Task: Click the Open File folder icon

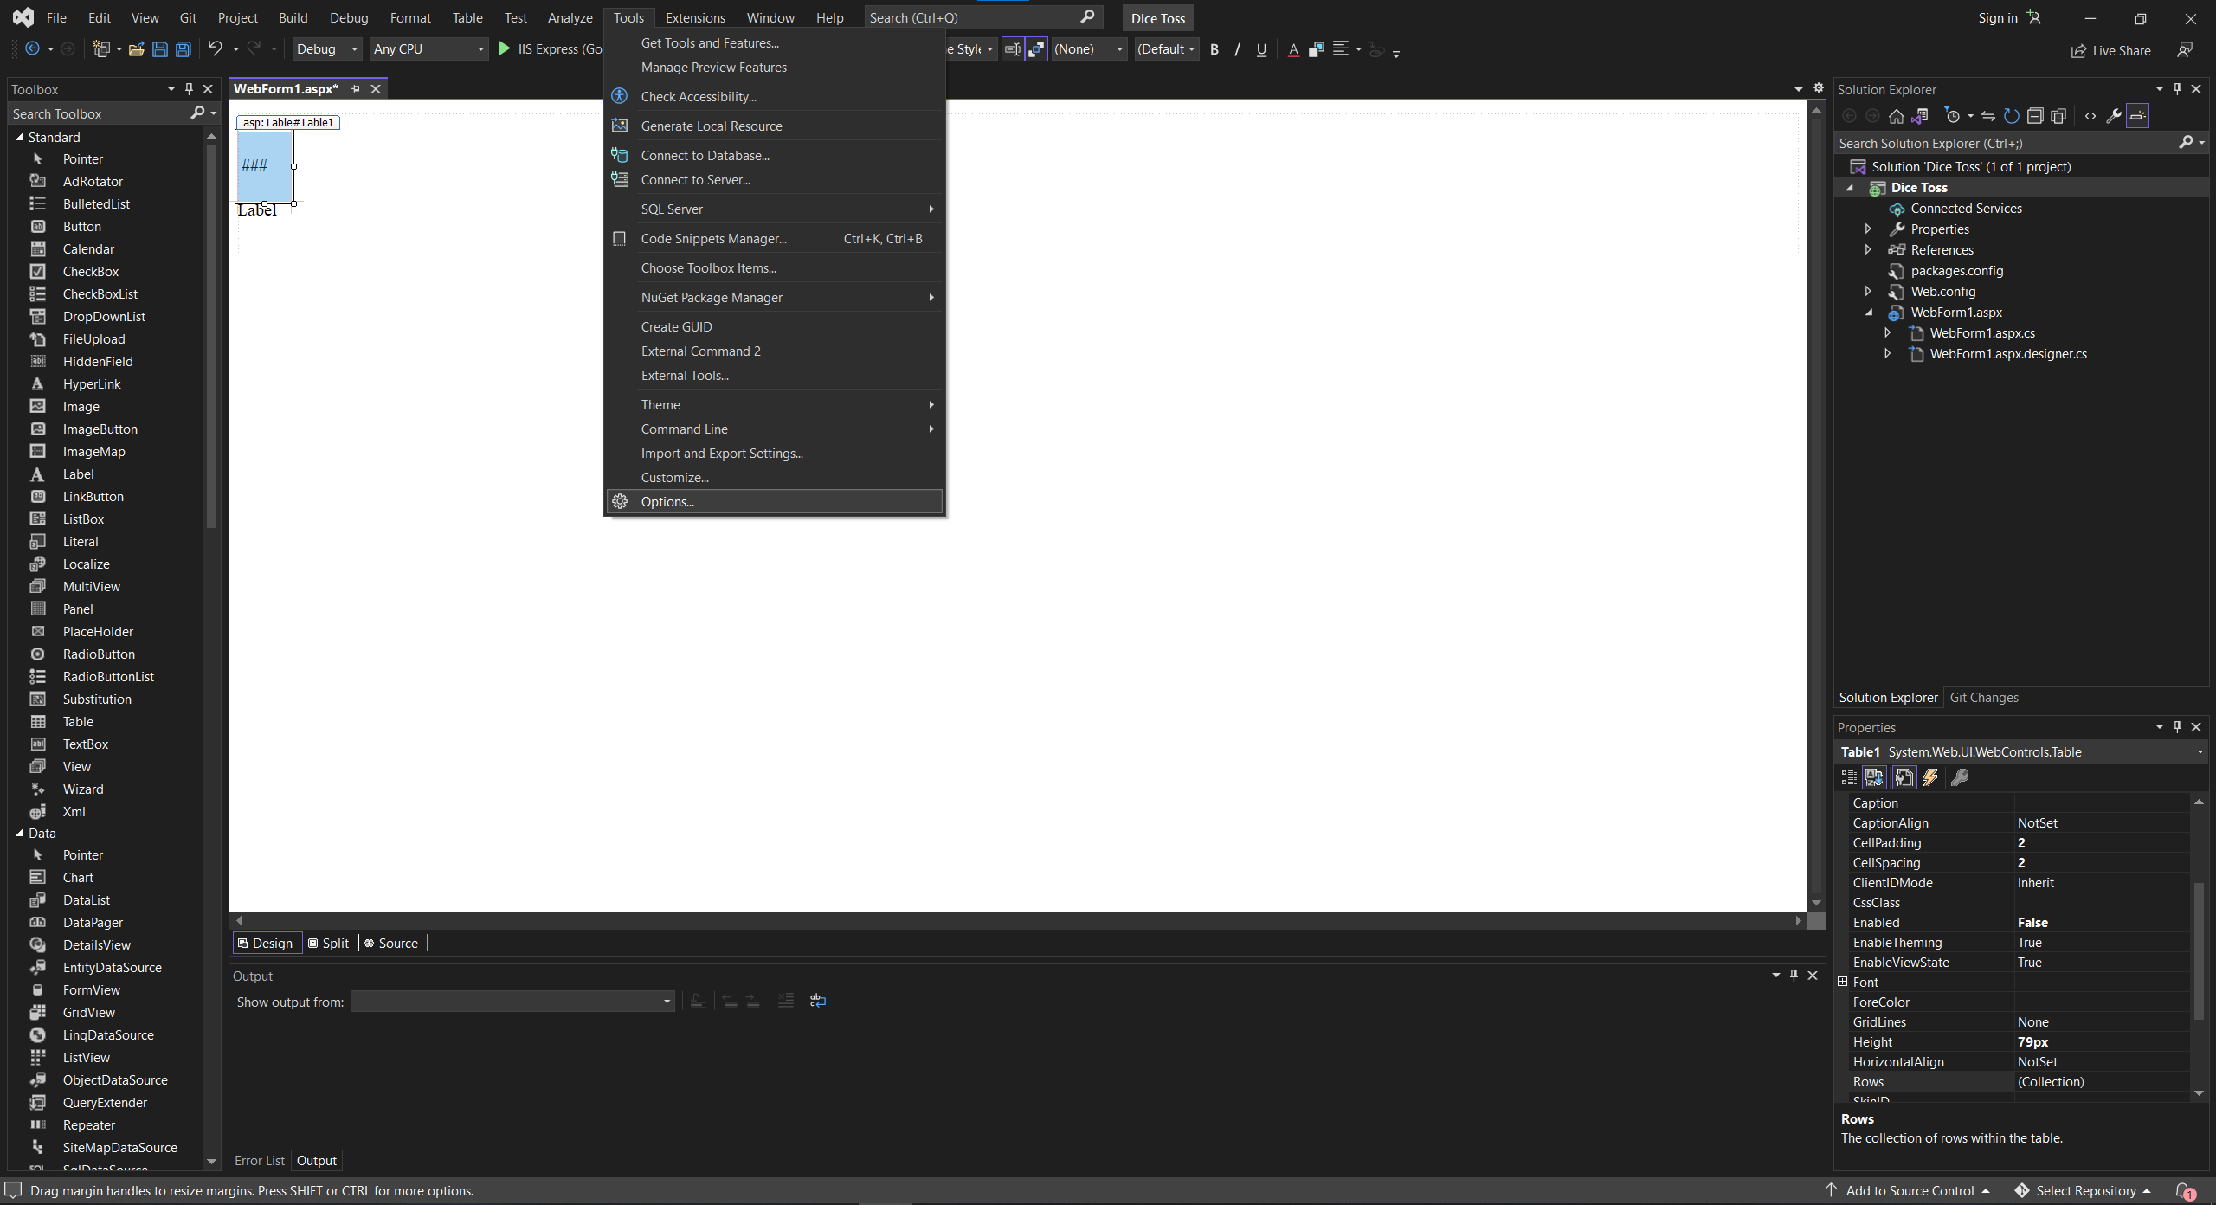Action: (136, 49)
